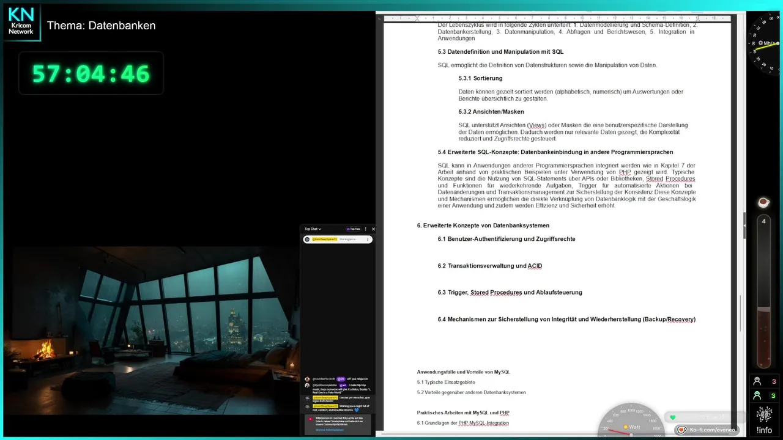Click the #1 fan badge in chat
The width and height of the screenshot is (783, 440).
tap(341, 379)
